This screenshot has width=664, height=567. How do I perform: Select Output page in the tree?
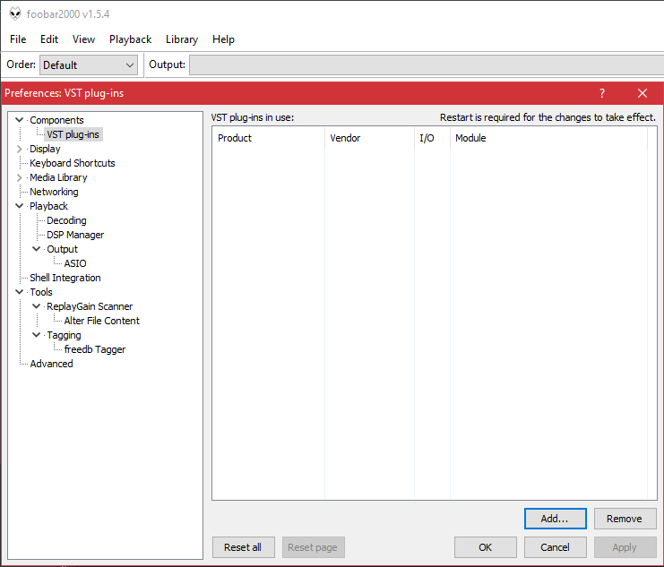point(62,249)
